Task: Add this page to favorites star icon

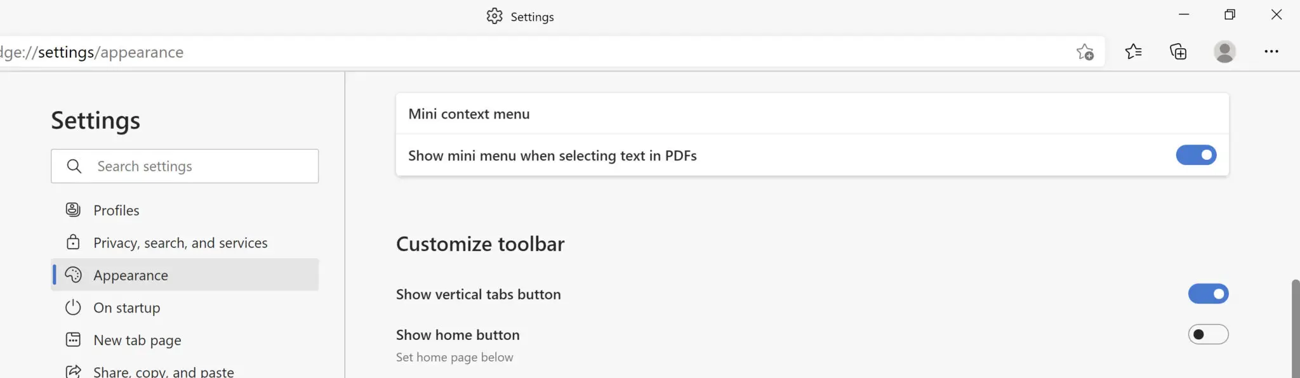Action: coord(1085,52)
